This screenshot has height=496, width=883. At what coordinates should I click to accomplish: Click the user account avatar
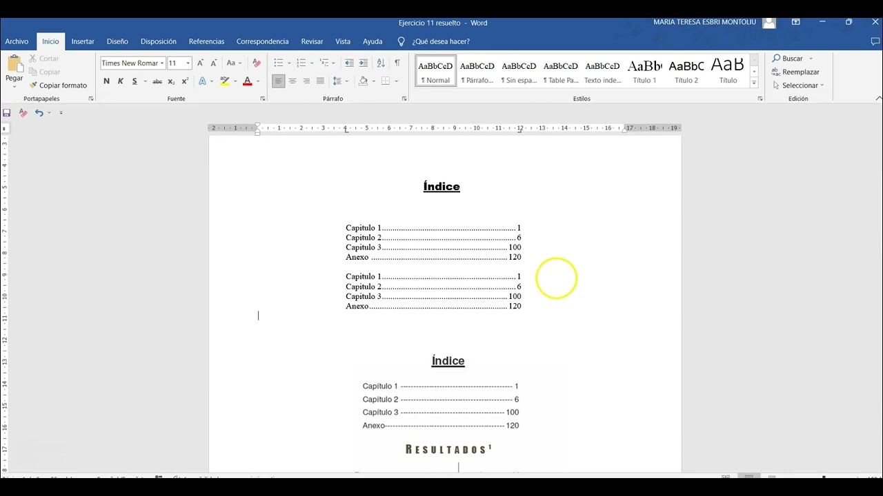click(769, 23)
